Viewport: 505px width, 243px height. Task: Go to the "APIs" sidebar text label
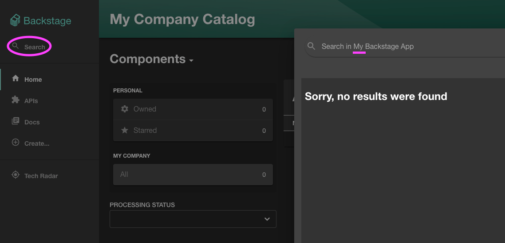31,101
